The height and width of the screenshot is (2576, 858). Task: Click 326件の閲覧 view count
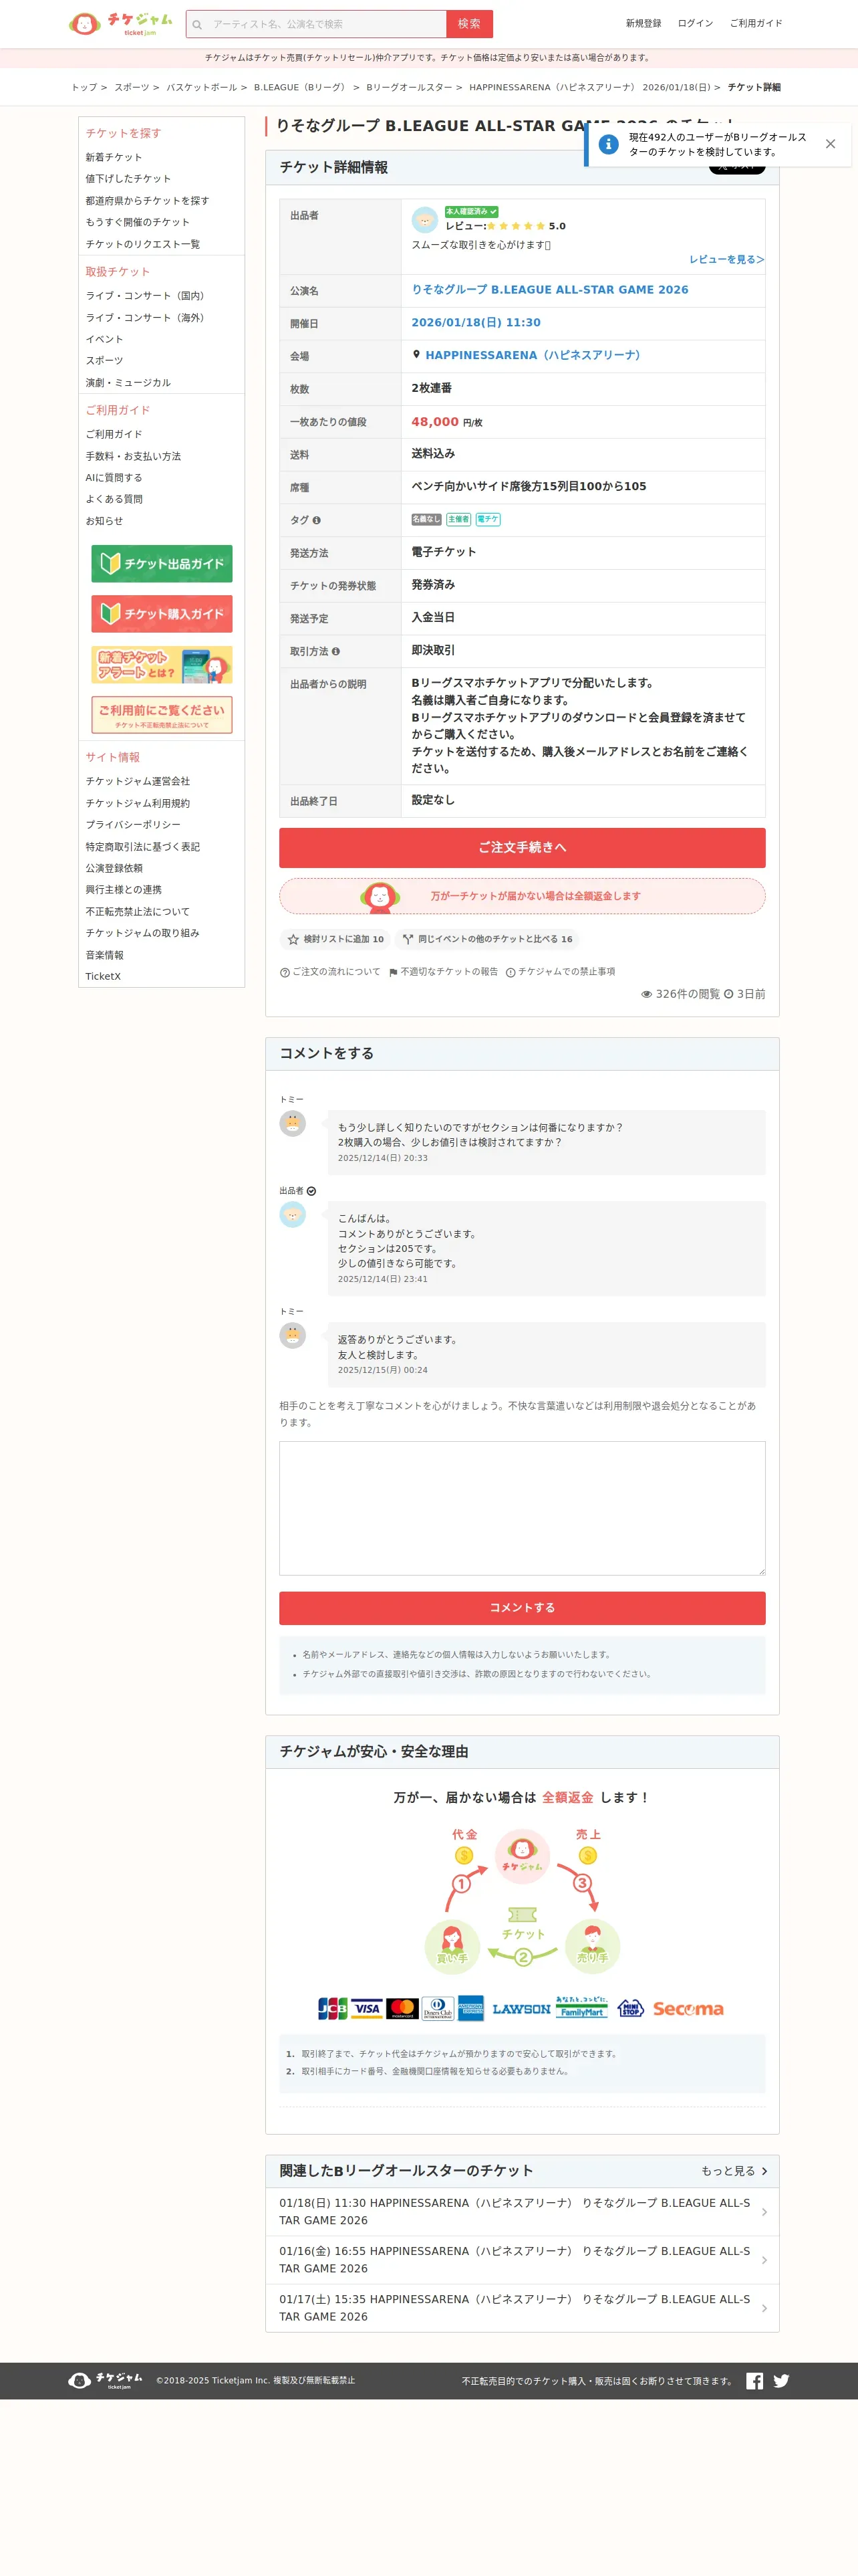(680, 994)
